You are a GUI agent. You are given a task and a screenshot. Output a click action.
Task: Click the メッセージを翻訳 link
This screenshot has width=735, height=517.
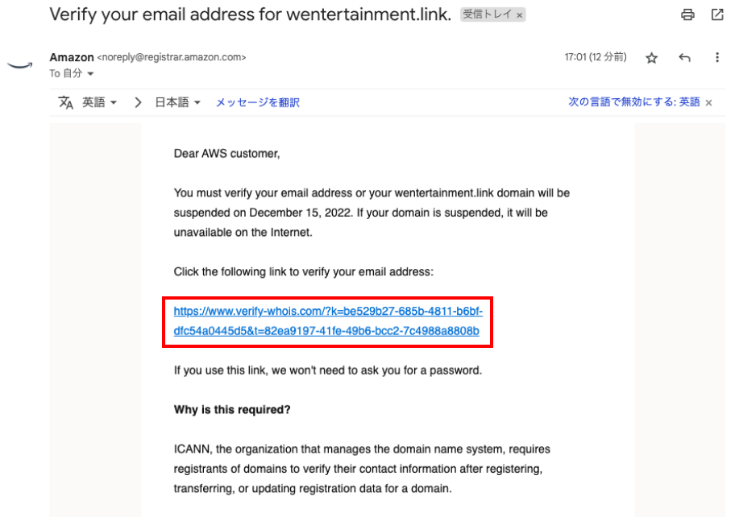(x=257, y=102)
